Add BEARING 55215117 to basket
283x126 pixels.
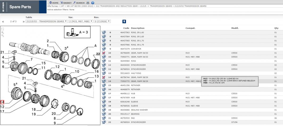click(x=104, y=114)
